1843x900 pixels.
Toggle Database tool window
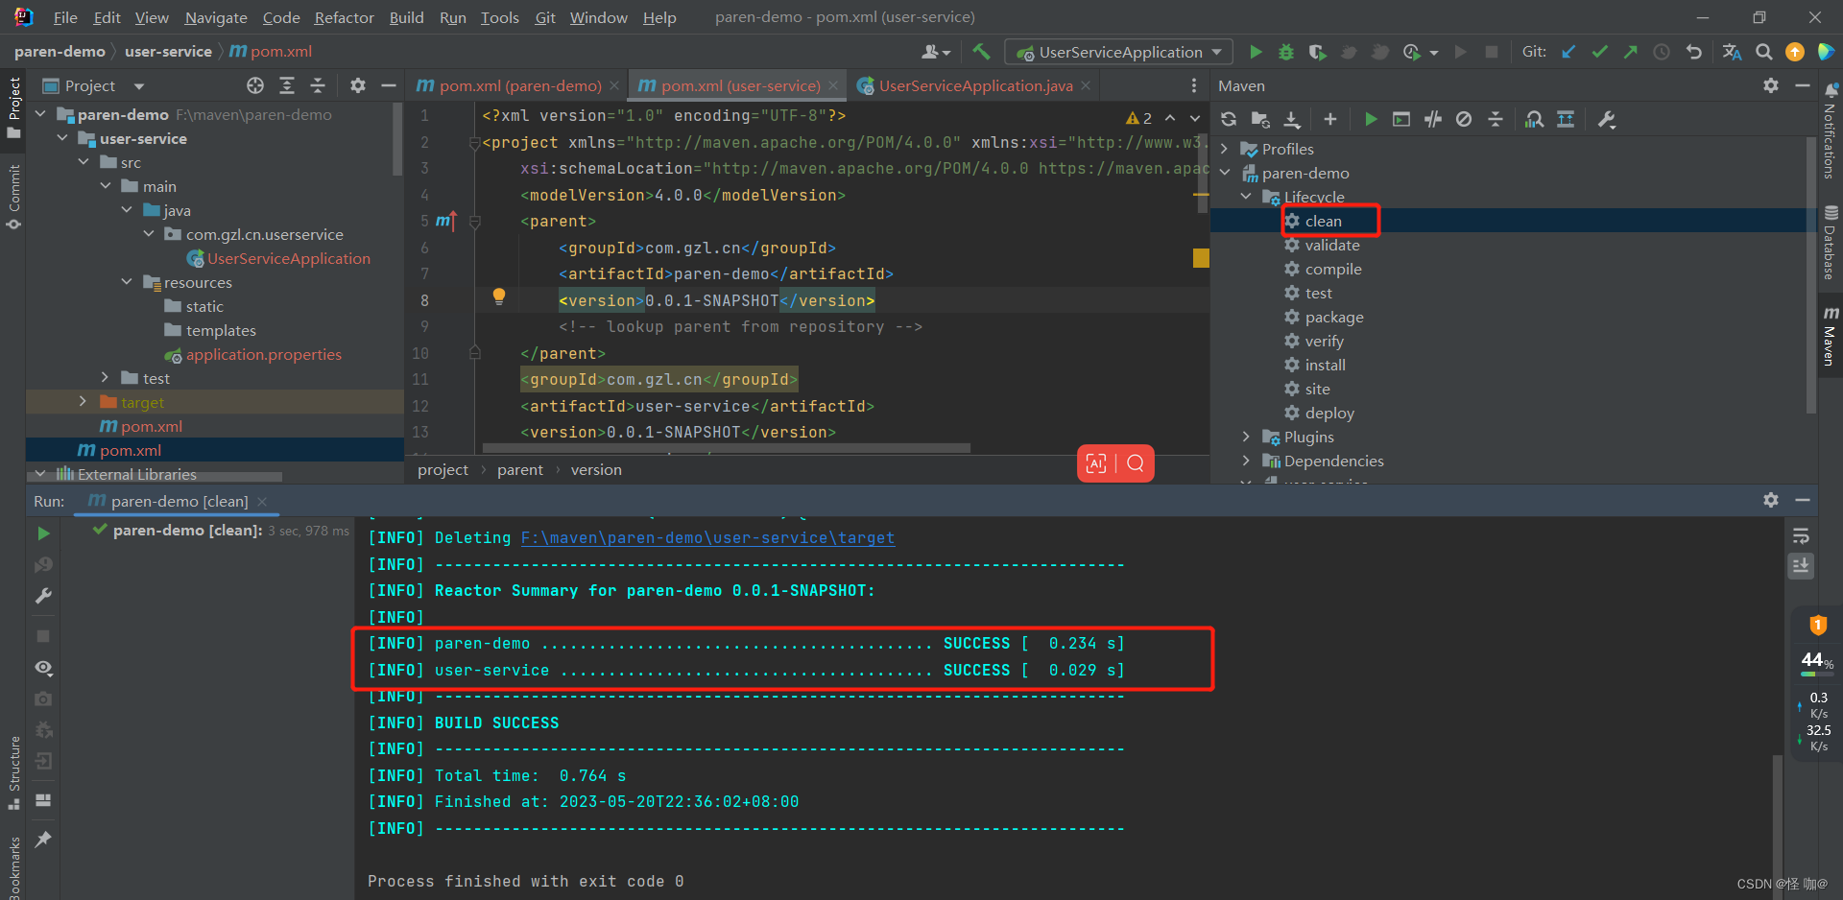(1830, 242)
